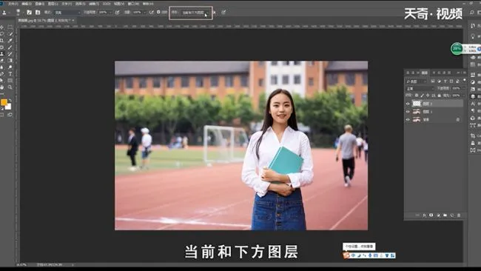Open the Clone Stamp tool preset picker
This screenshot has width=481, height=271.
tap(5, 13)
